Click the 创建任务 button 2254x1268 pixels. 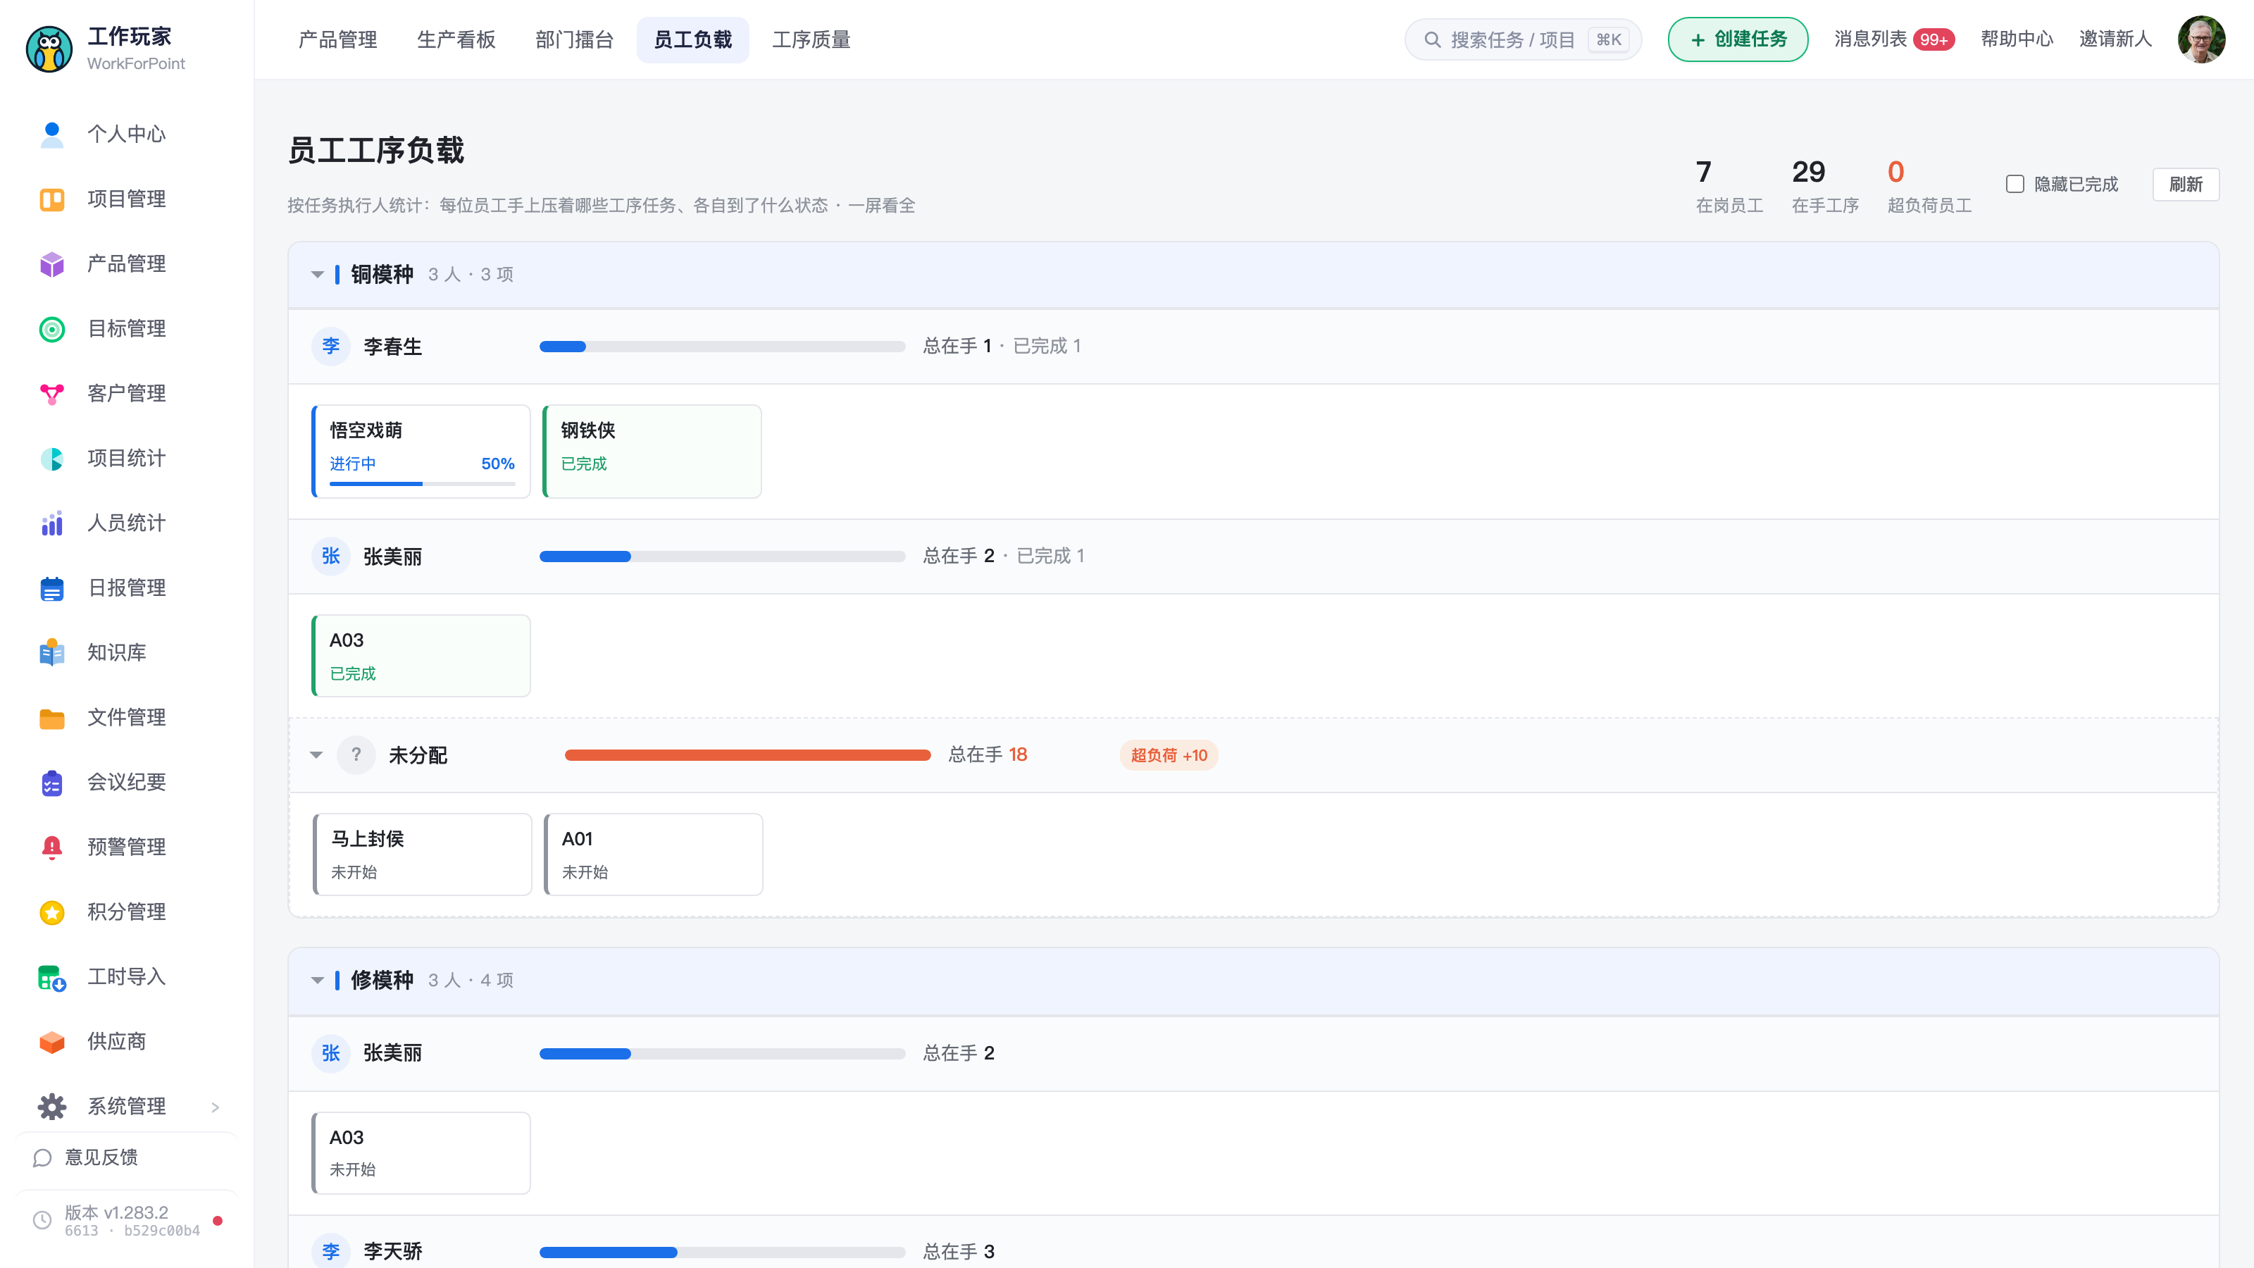(1738, 39)
